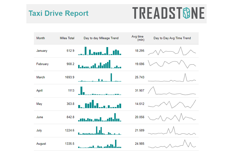This screenshot has width=233, height=155.
Task: Click the 1113 miles total value
Action: click(x=71, y=90)
